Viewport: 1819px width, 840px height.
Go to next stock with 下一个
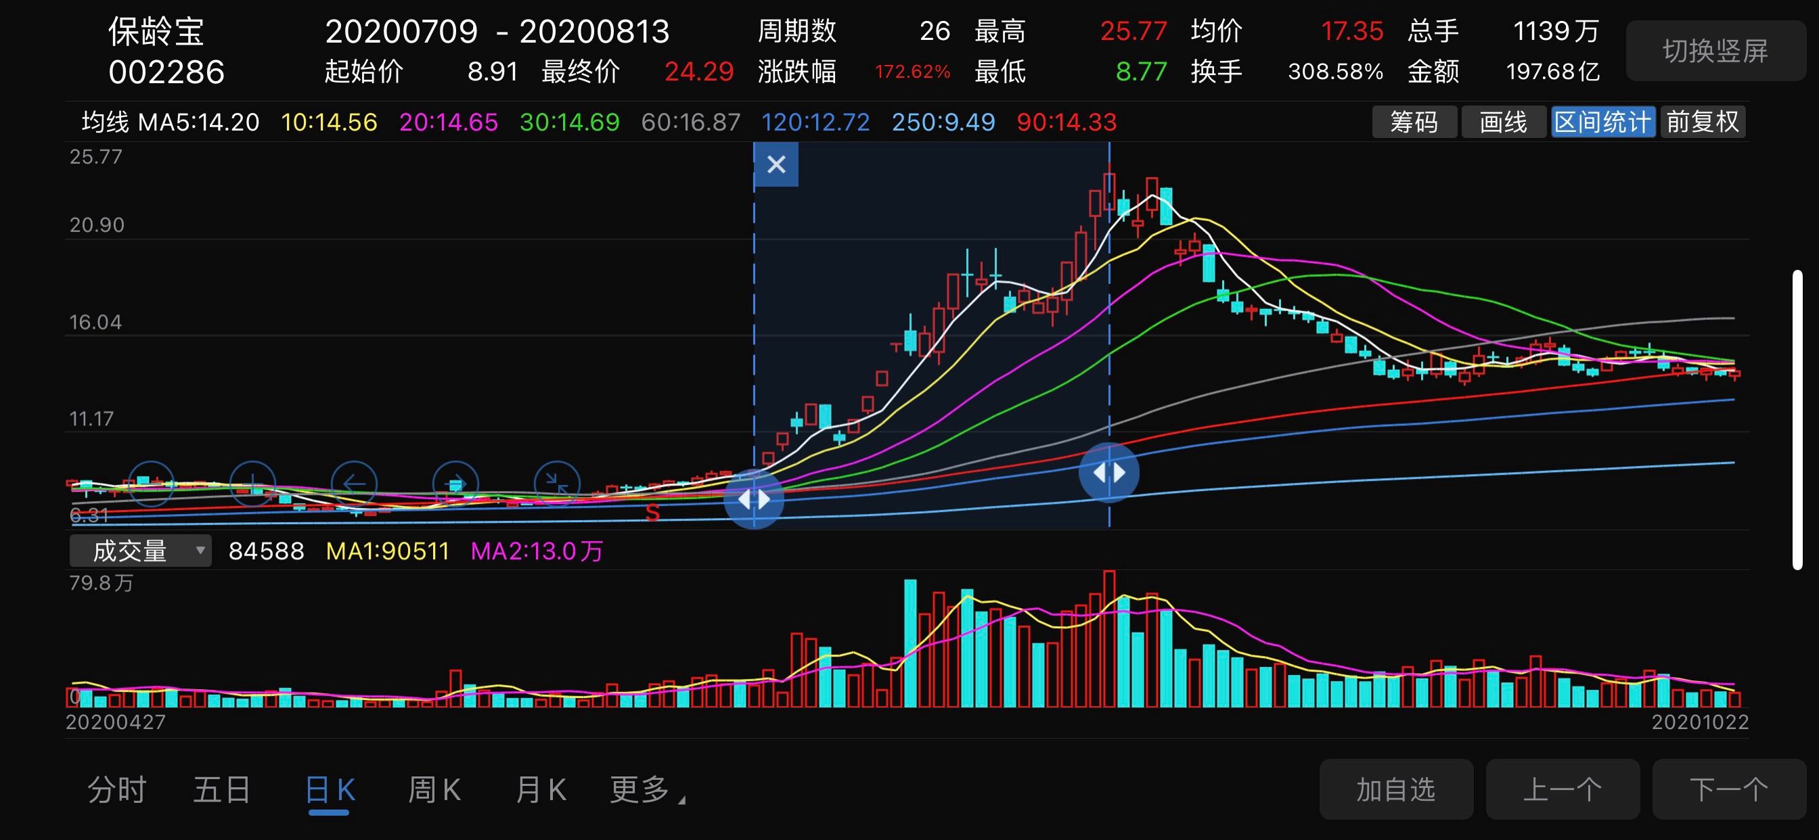1729,789
